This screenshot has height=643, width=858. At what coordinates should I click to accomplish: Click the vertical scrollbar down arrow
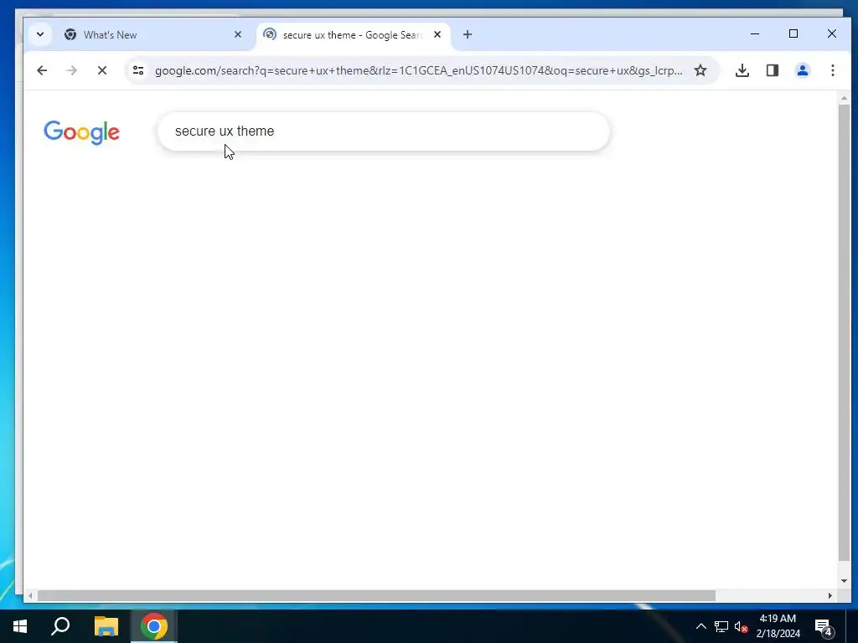844,581
